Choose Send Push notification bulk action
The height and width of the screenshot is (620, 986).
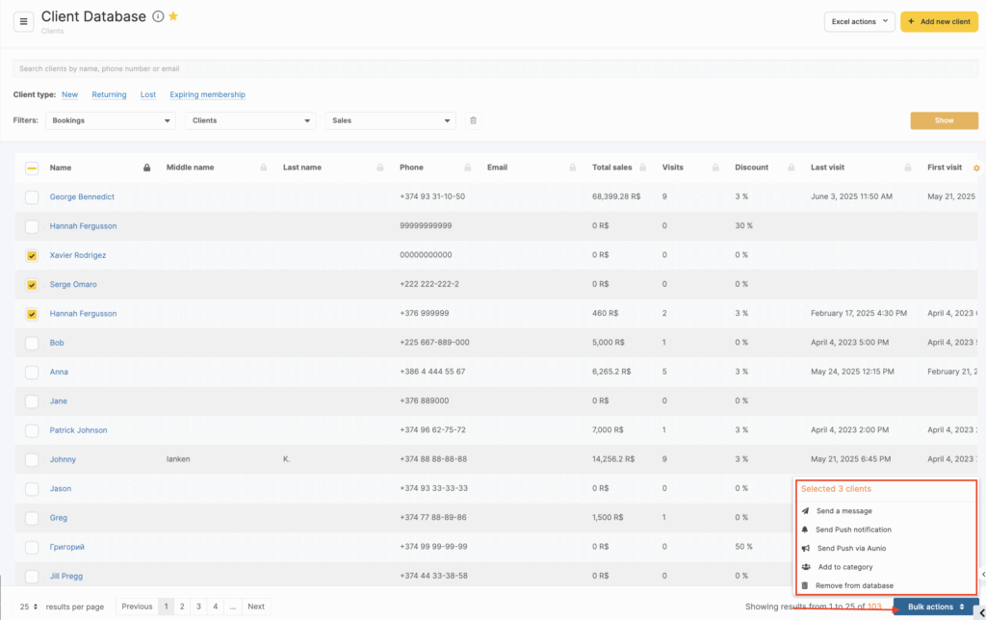(x=853, y=530)
